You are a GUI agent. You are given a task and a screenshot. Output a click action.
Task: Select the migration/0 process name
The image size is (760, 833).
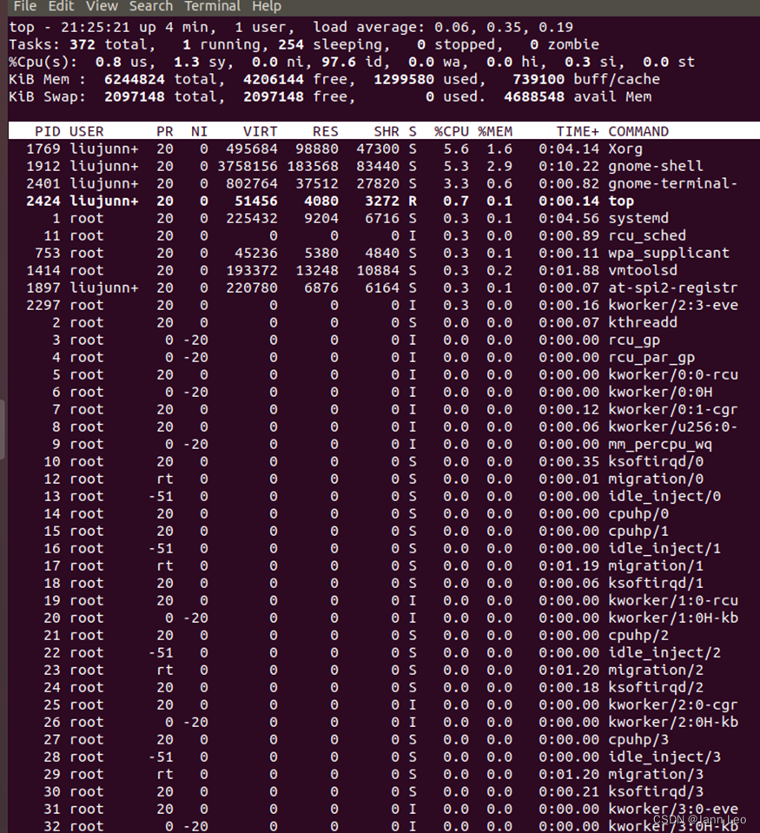[656, 479]
